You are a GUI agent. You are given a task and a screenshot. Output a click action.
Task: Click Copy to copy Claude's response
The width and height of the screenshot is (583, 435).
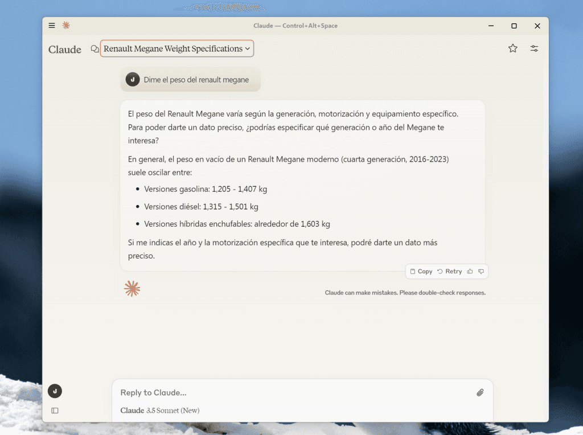point(420,271)
